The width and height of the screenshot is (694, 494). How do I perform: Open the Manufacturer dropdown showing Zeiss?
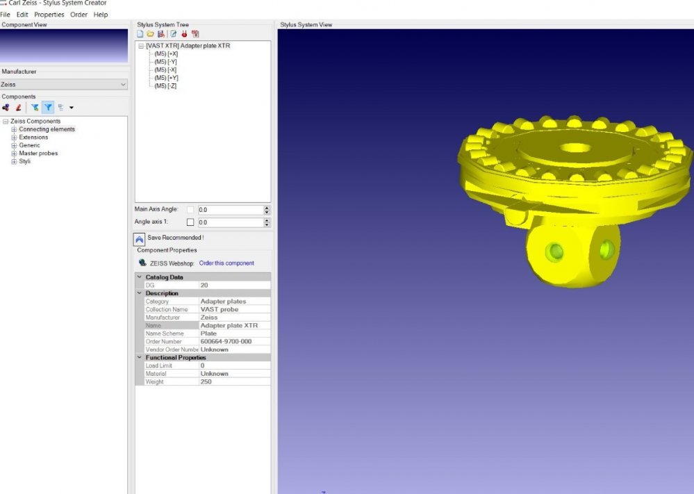123,84
